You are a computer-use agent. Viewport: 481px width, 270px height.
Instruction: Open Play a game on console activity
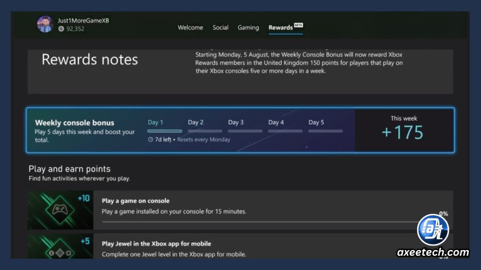tap(240, 210)
